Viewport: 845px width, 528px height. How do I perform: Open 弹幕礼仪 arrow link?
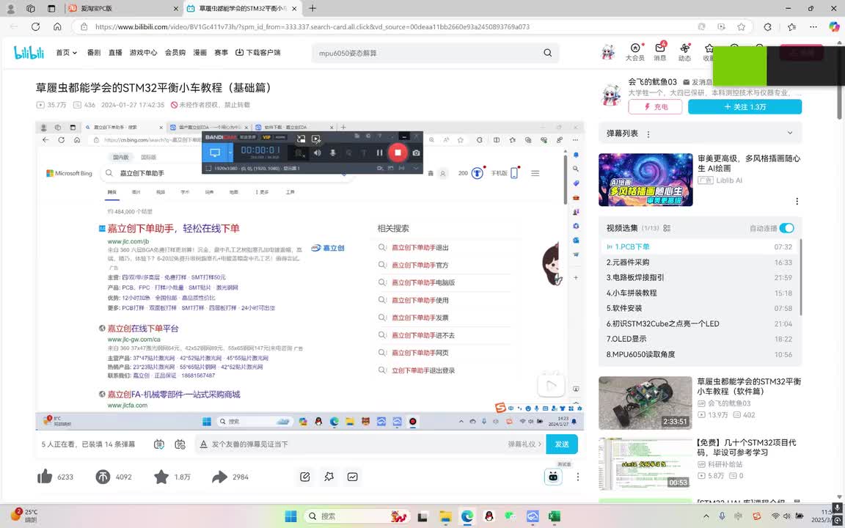pos(524,444)
